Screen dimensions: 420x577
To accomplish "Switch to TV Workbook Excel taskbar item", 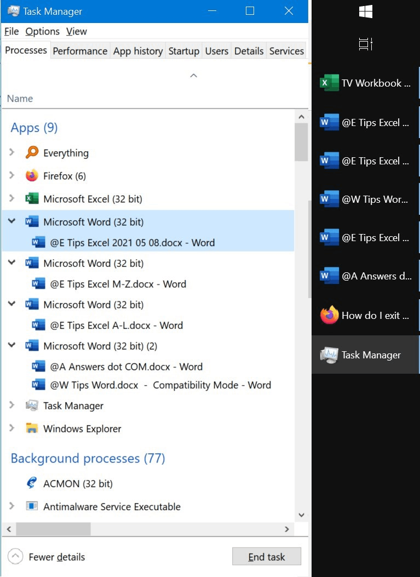I will [x=365, y=83].
